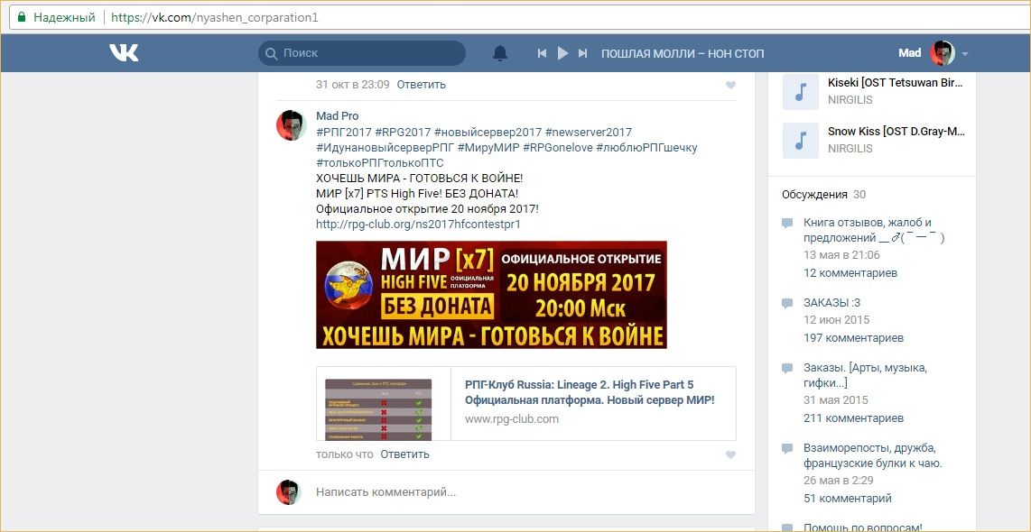Skip to next track in header player

[582, 53]
